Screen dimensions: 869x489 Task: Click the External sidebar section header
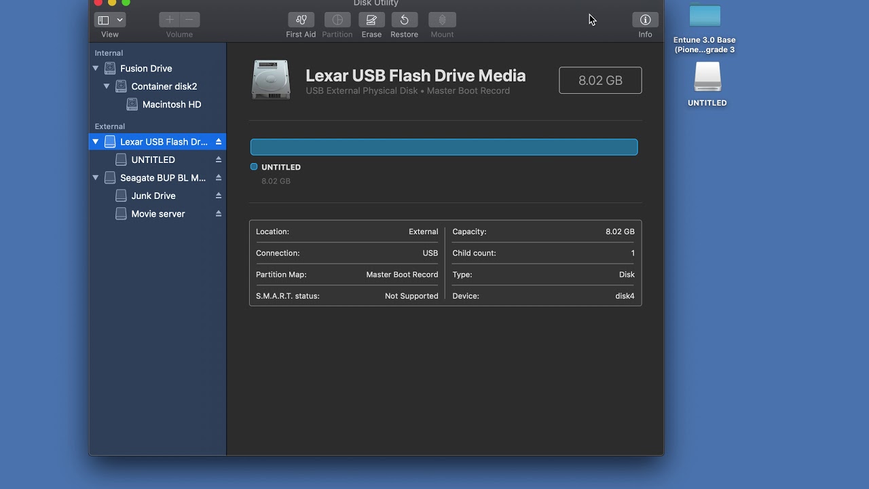(x=110, y=126)
